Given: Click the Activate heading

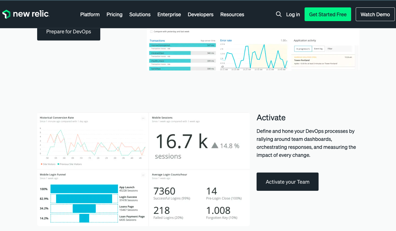Looking at the screenshot, I should click(271, 117).
